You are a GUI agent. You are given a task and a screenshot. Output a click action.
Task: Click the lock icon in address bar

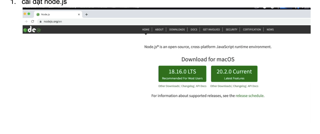tap(41, 22)
